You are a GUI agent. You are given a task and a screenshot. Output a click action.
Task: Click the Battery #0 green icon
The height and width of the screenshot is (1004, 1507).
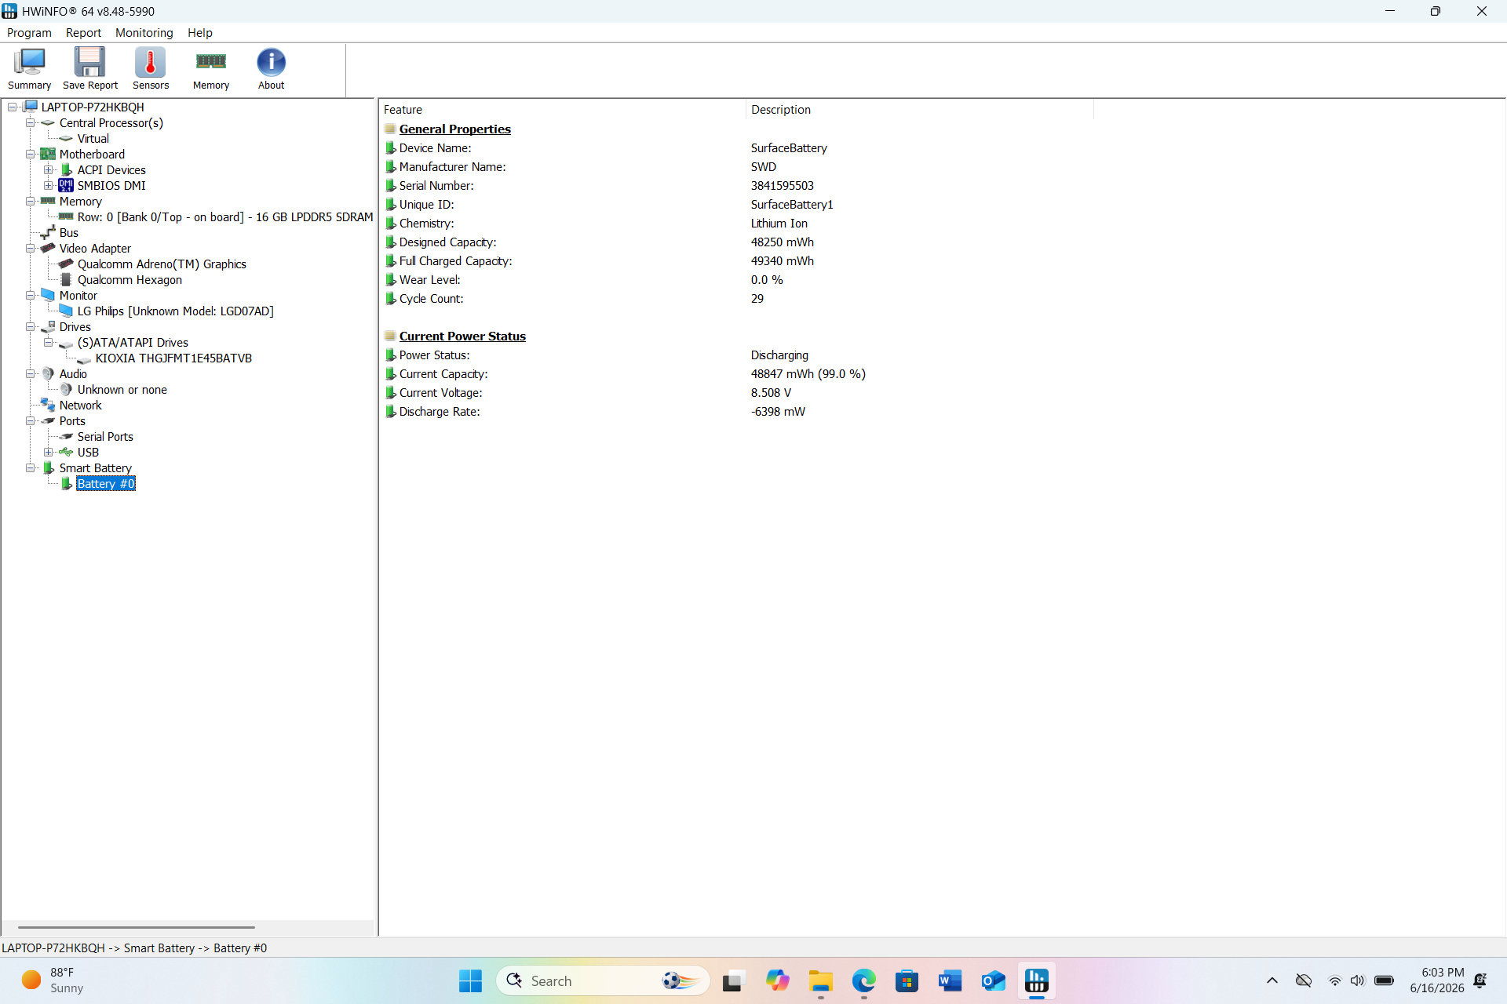[x=67, y=484]
